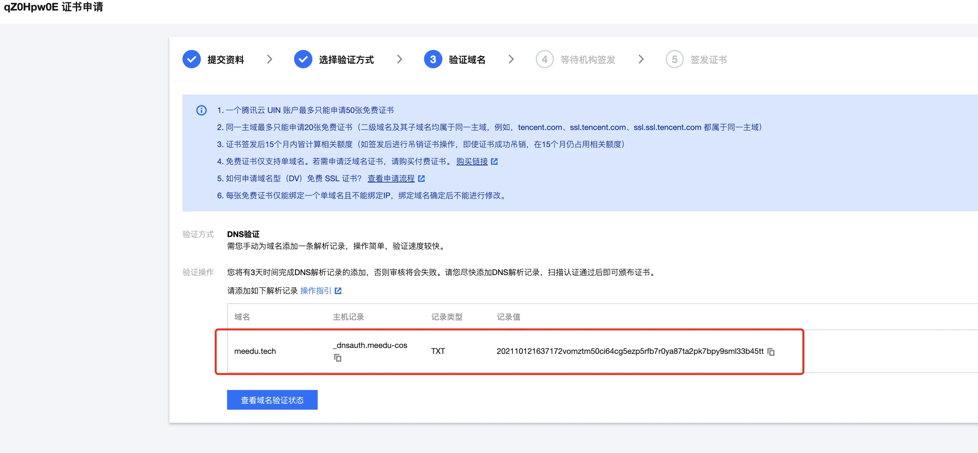This screenshot has width=978, height=453.
Task: Click the _dnsauth.meedu-cos host record text
Action: (370, 345)
